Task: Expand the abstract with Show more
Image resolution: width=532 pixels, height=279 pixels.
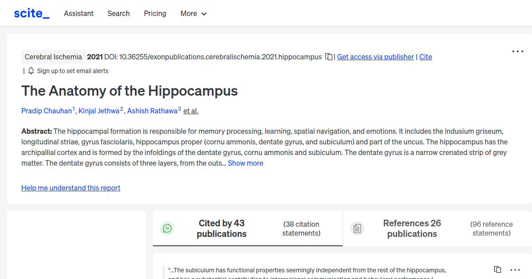Action: 245,163
